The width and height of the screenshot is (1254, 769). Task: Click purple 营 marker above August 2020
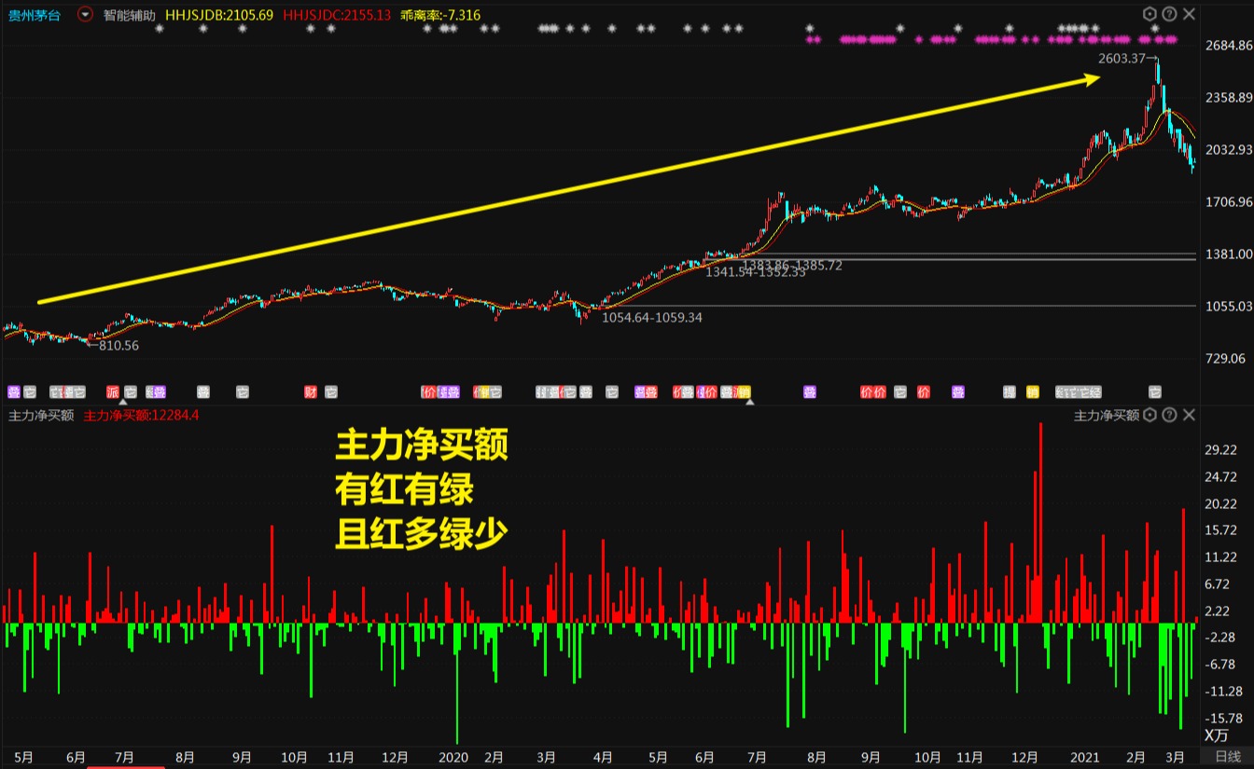point(810,392)
